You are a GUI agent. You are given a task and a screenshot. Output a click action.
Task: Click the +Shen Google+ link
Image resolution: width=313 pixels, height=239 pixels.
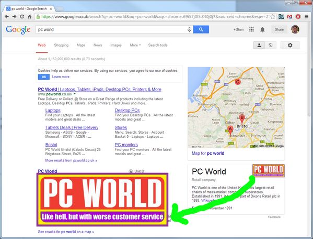[x=239, y=30]
